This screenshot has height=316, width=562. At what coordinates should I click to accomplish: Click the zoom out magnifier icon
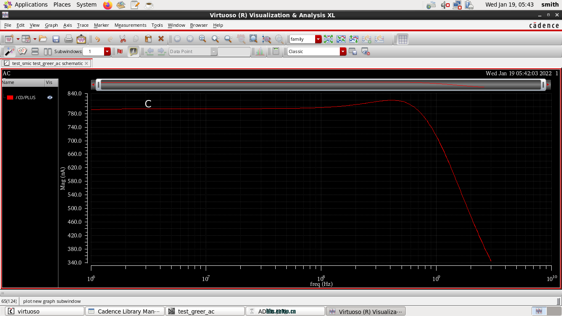tap(228, 39)
